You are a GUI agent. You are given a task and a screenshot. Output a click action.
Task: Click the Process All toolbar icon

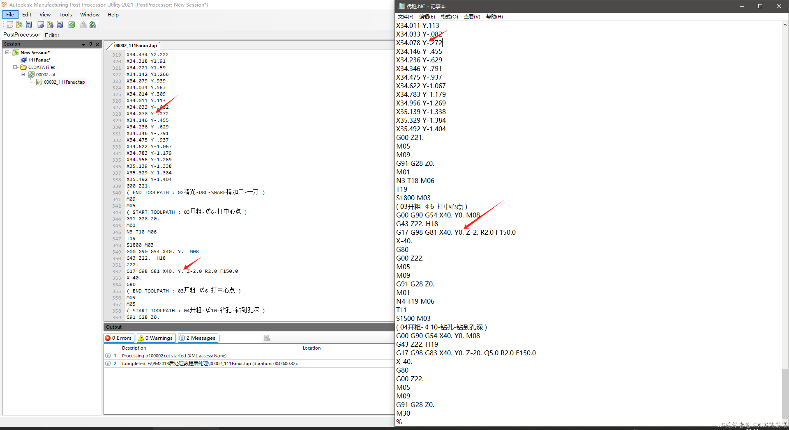click(93, 25)
